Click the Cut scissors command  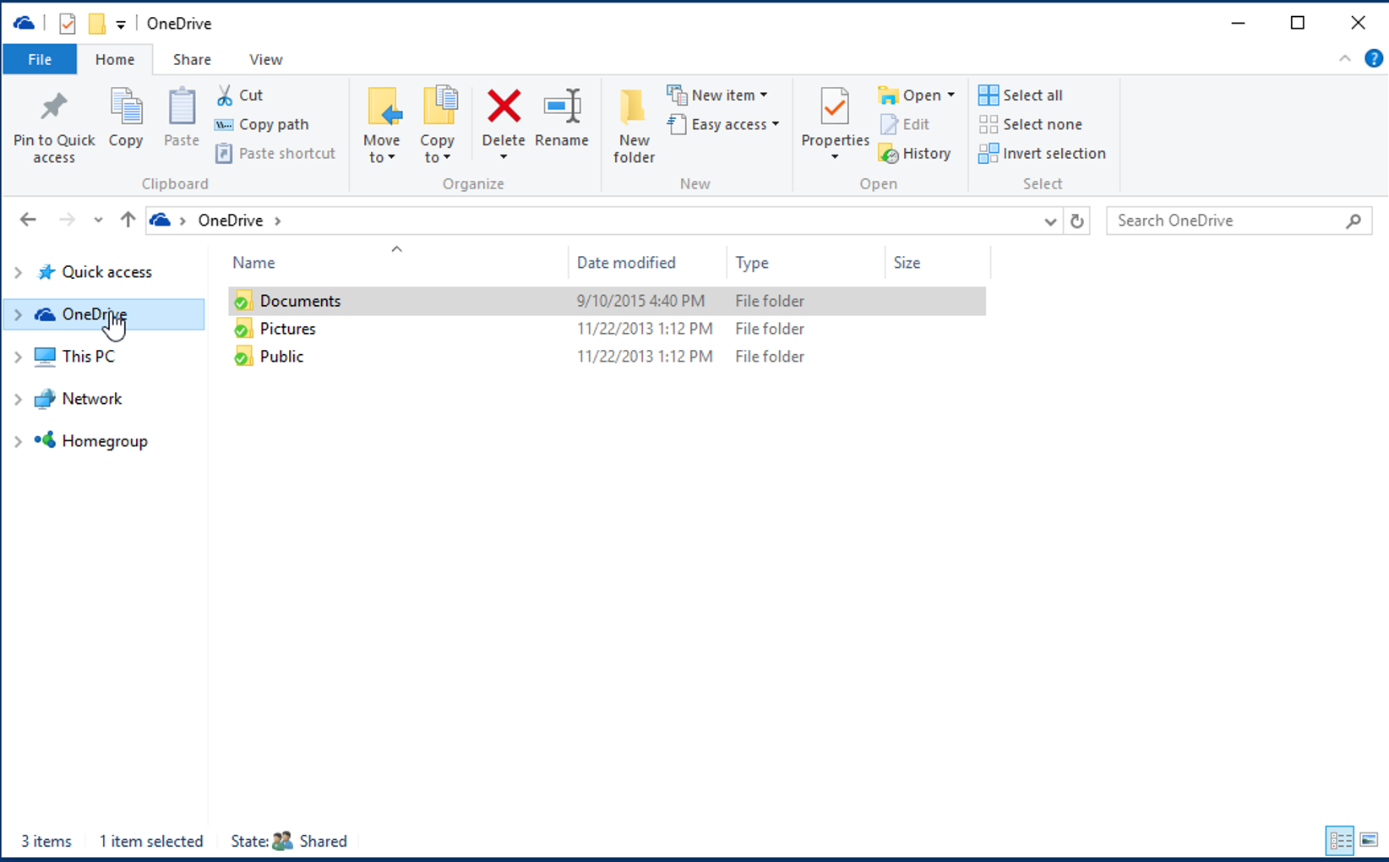(240, 95)
